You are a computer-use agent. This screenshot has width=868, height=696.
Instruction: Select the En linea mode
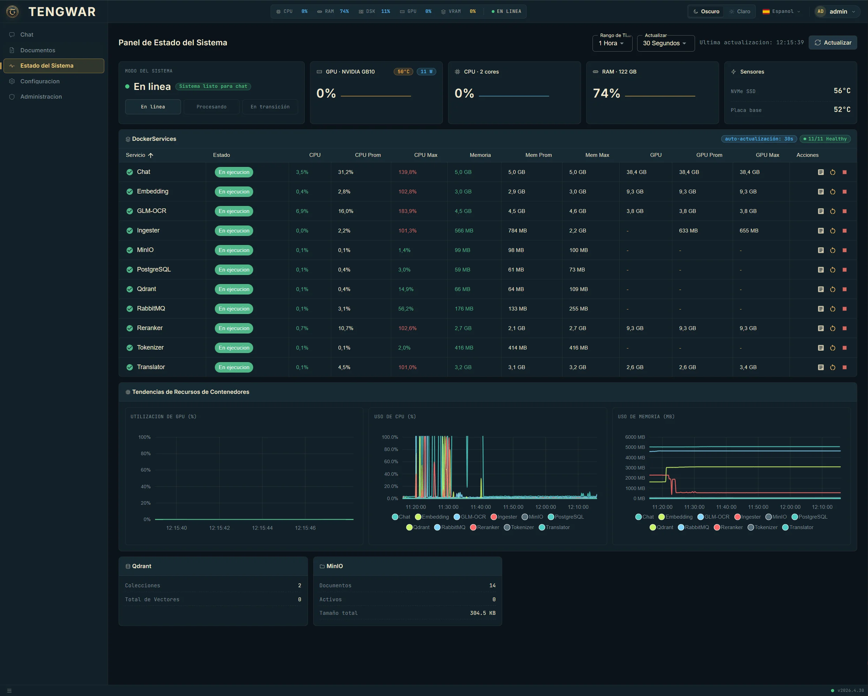(x=153, y=107)
